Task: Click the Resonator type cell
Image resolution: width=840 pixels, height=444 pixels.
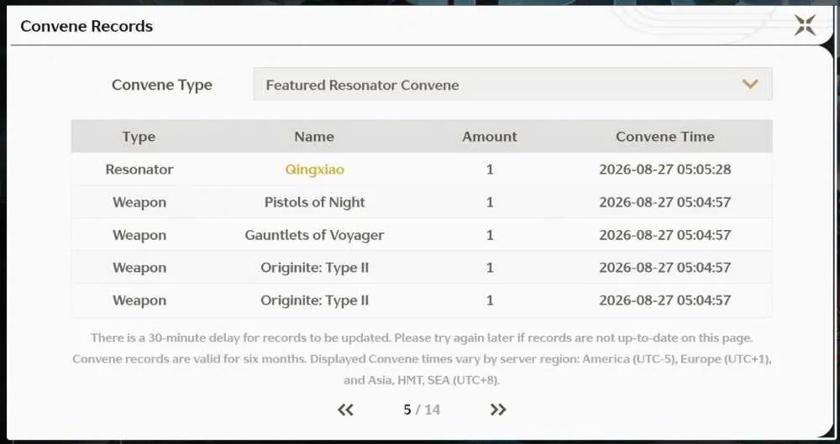Action: (x=139, y=170)
